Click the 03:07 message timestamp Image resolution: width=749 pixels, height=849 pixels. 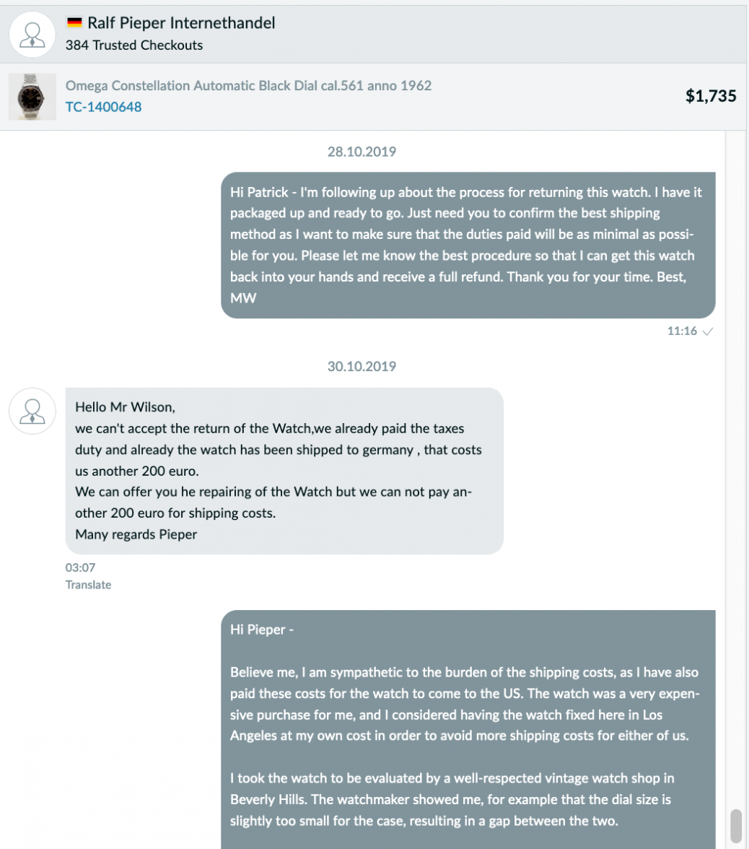[80, 567]
